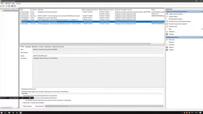Click the camera snapshot icon on recording bar

(30, 98)
